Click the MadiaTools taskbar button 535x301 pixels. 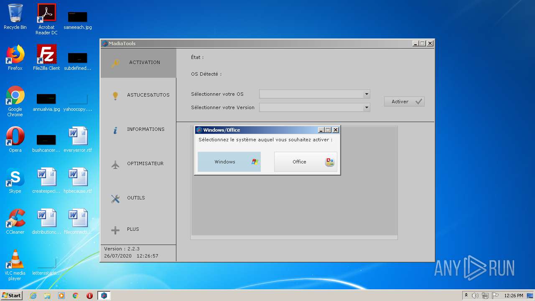104,296
